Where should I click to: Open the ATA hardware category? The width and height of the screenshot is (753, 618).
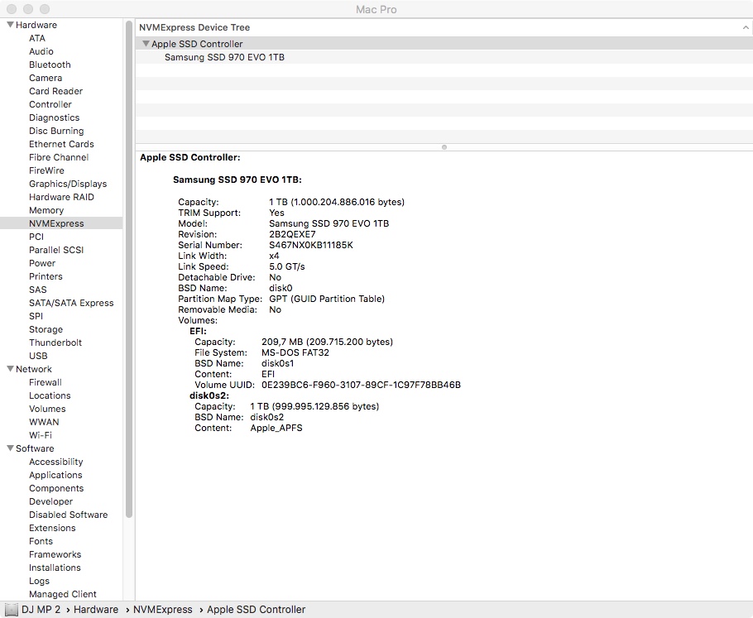(x=37, y=38)
